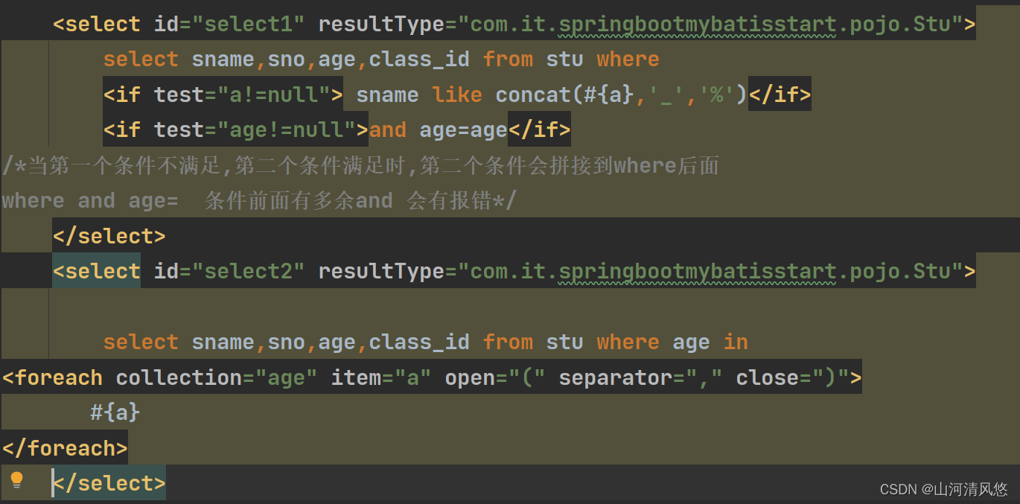
Task: Click the underlined springbootmybatisstart package in select1
Action: [702, 23]
